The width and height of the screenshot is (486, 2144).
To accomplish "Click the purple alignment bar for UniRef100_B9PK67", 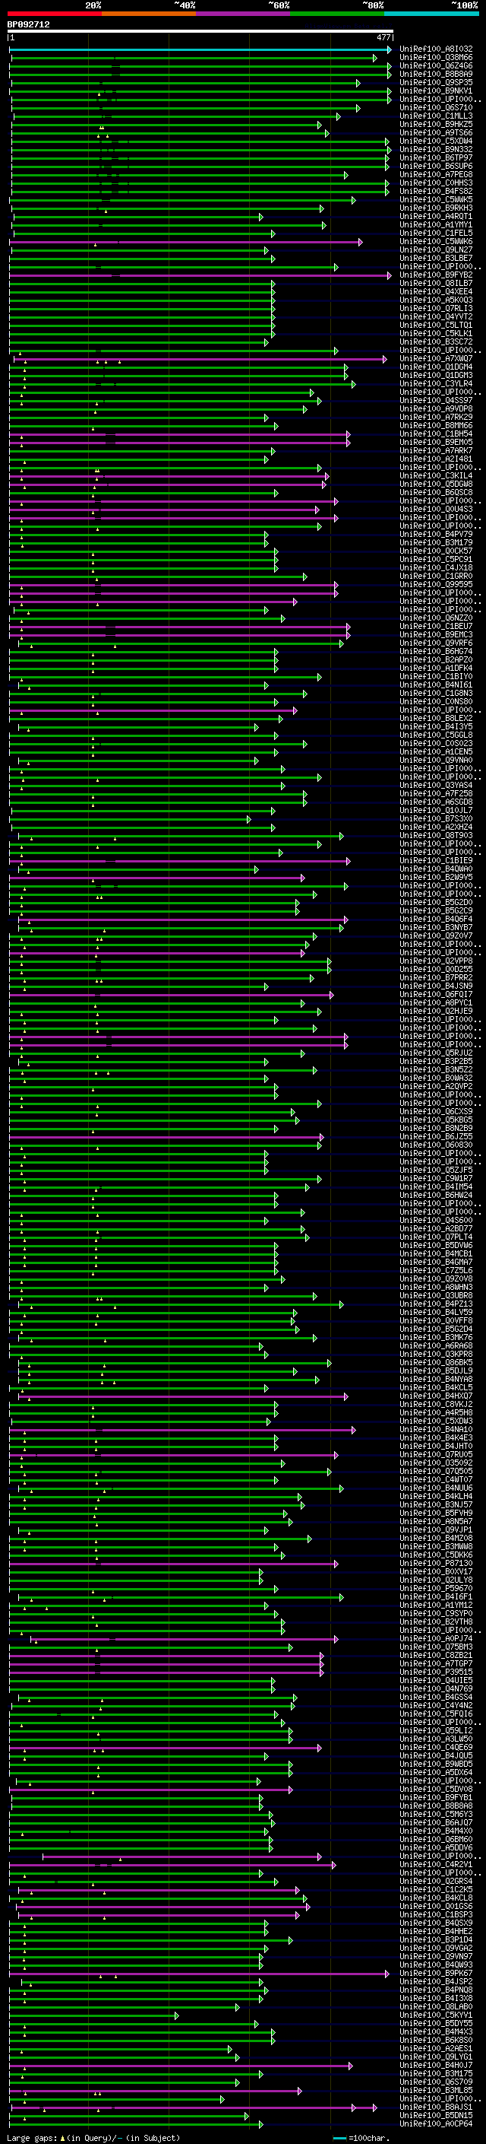I will pyautogui.click(x=200, y=1973).
